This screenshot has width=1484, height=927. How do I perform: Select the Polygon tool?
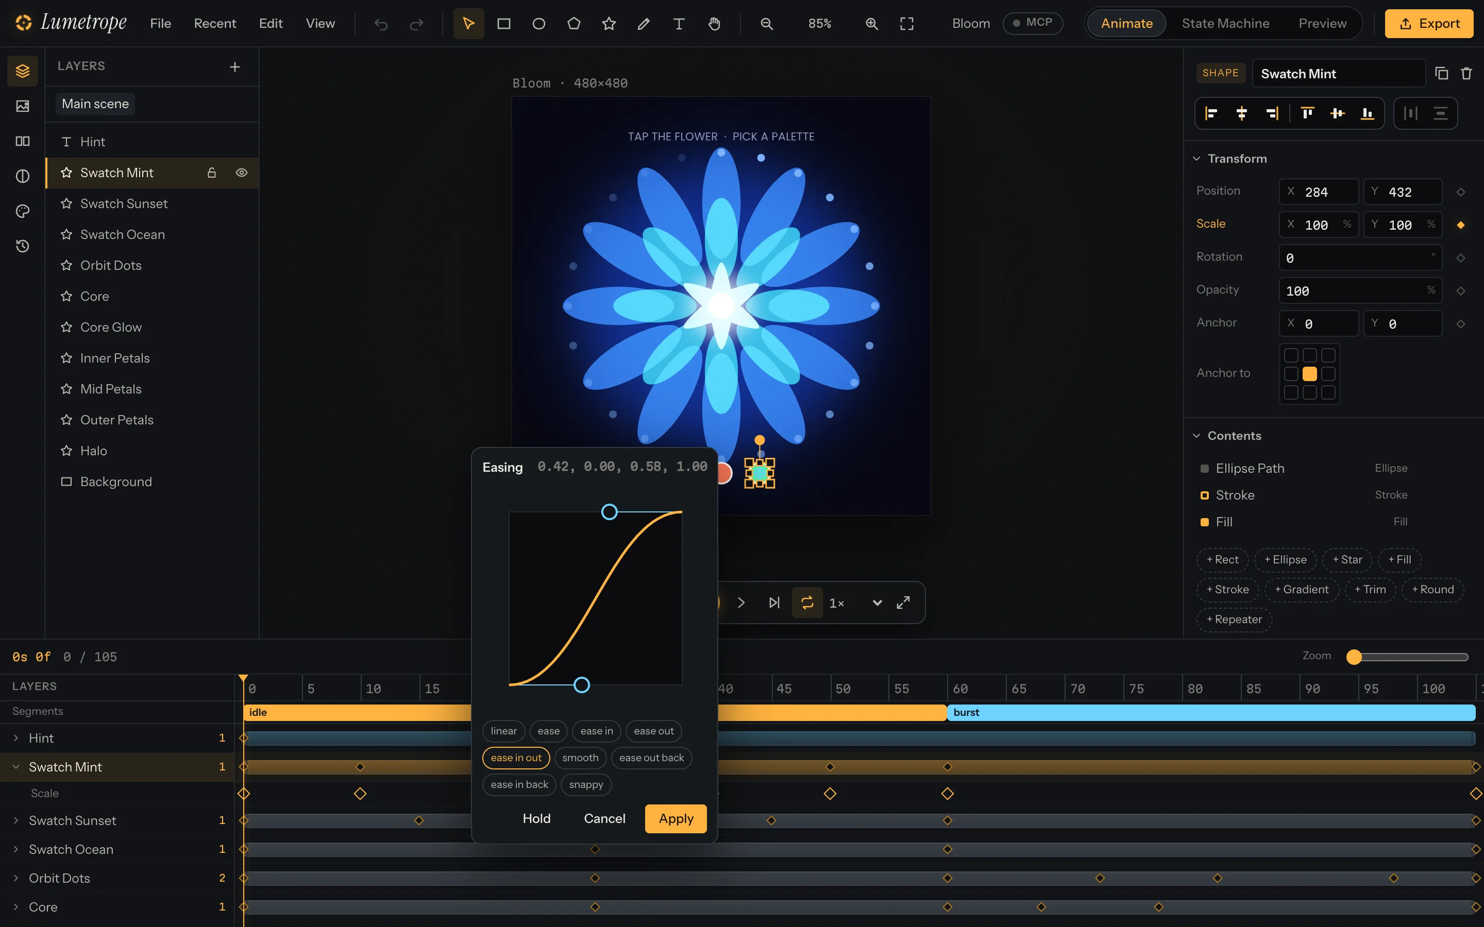[x=574, y=23]
